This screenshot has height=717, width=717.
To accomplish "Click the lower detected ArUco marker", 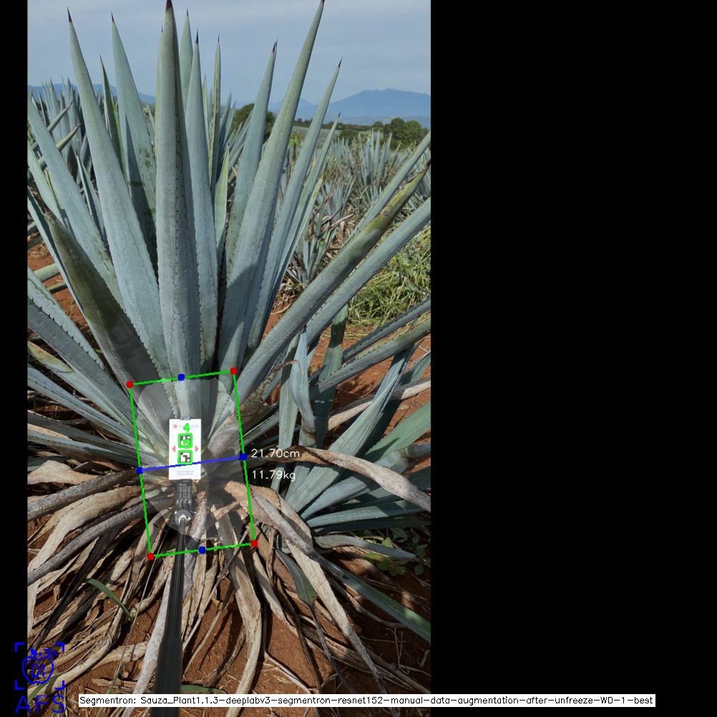I will tap(185, 457).
